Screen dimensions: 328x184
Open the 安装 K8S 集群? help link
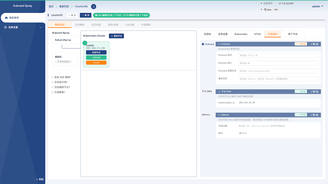coord(61,77)
